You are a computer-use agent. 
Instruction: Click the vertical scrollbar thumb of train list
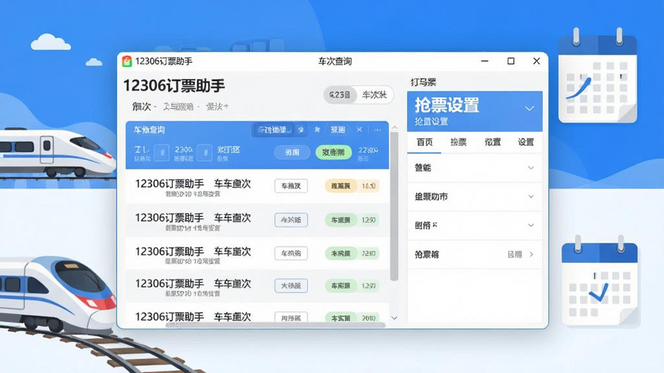pyautogui.click(x=394, y=207)
